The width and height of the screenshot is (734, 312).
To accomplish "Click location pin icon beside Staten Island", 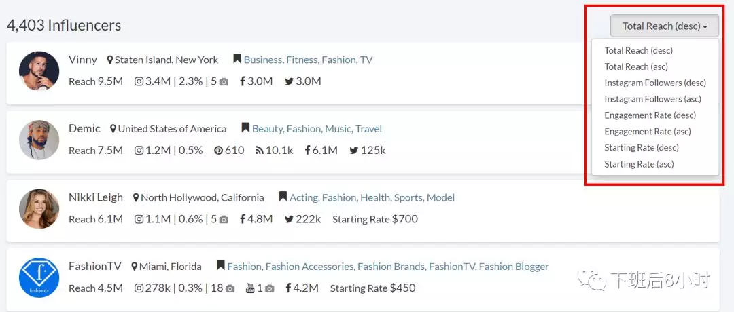I will pos(111,60).
